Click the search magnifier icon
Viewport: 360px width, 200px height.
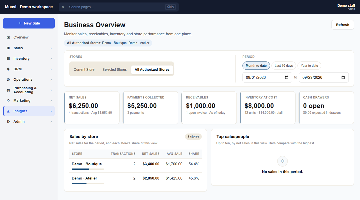point(63,7)
